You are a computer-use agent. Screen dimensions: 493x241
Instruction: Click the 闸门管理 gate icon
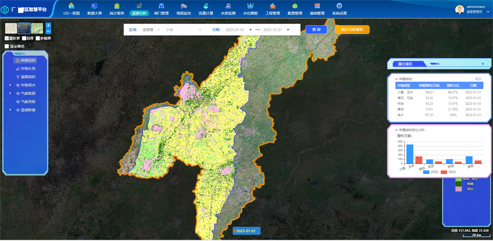coord(161,6)
